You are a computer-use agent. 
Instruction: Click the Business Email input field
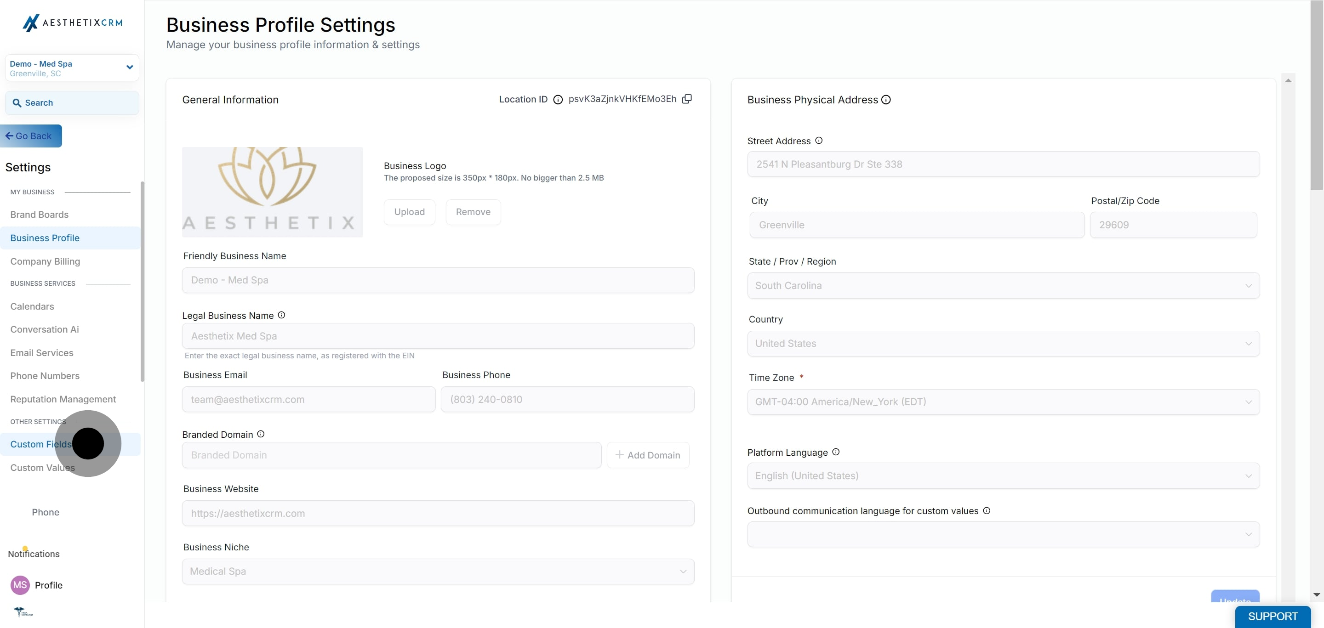pos(308,399)
